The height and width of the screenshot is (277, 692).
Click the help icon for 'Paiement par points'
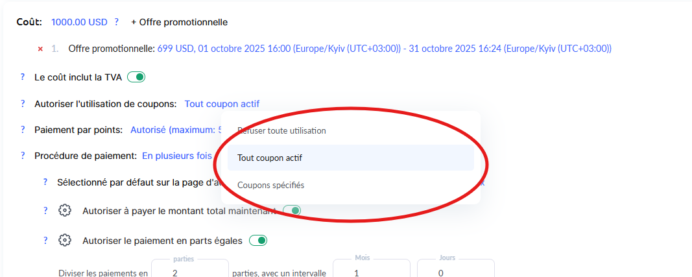click(23, 130)
